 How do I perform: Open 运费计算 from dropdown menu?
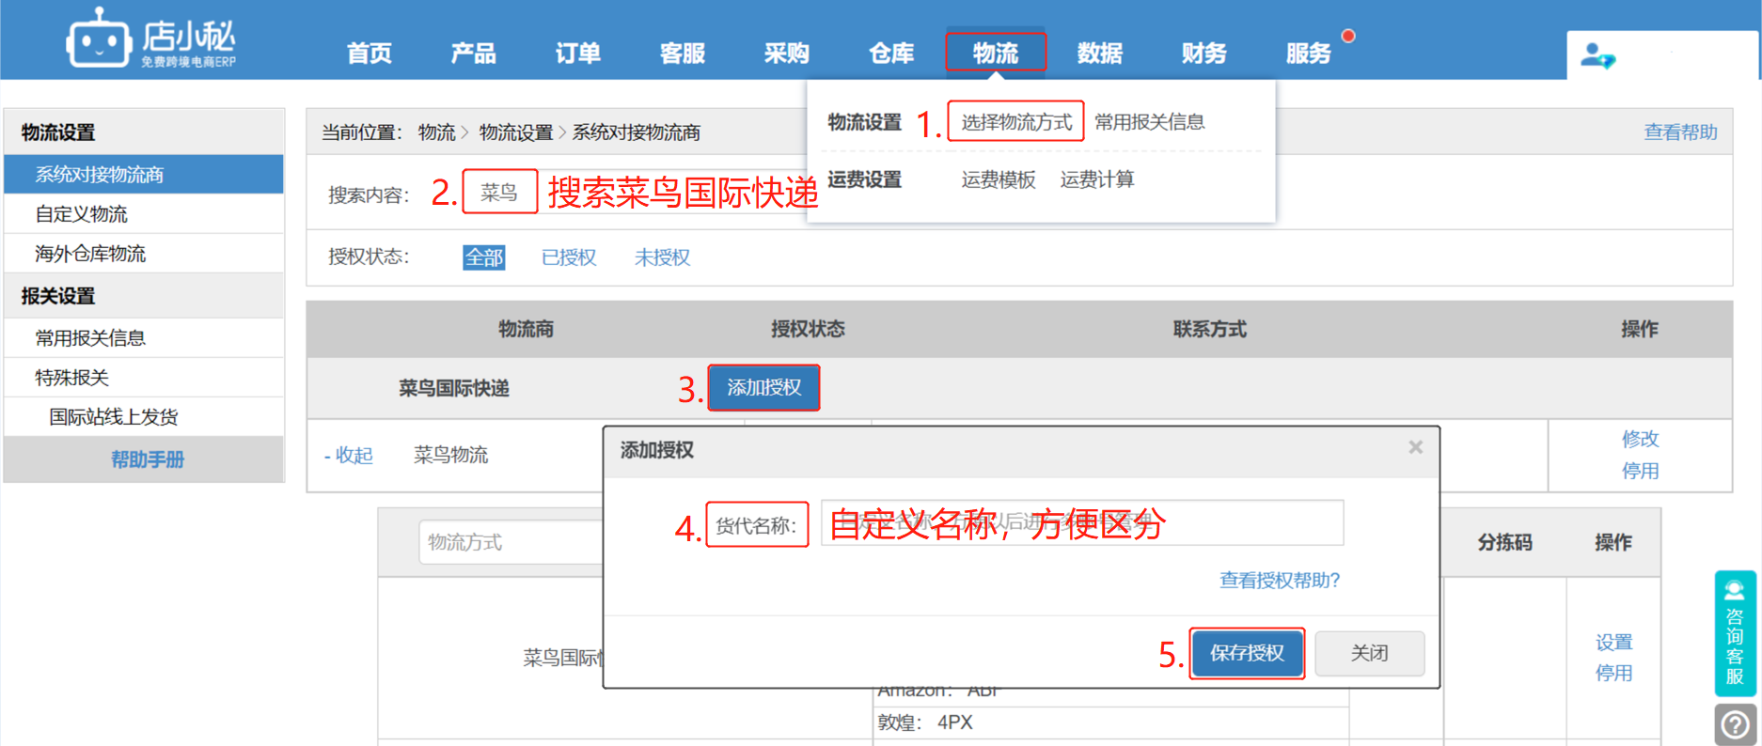coord(1097,179)
